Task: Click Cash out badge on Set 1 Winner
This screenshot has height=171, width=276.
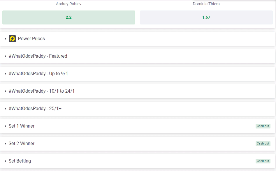Action: click(263, 126)
